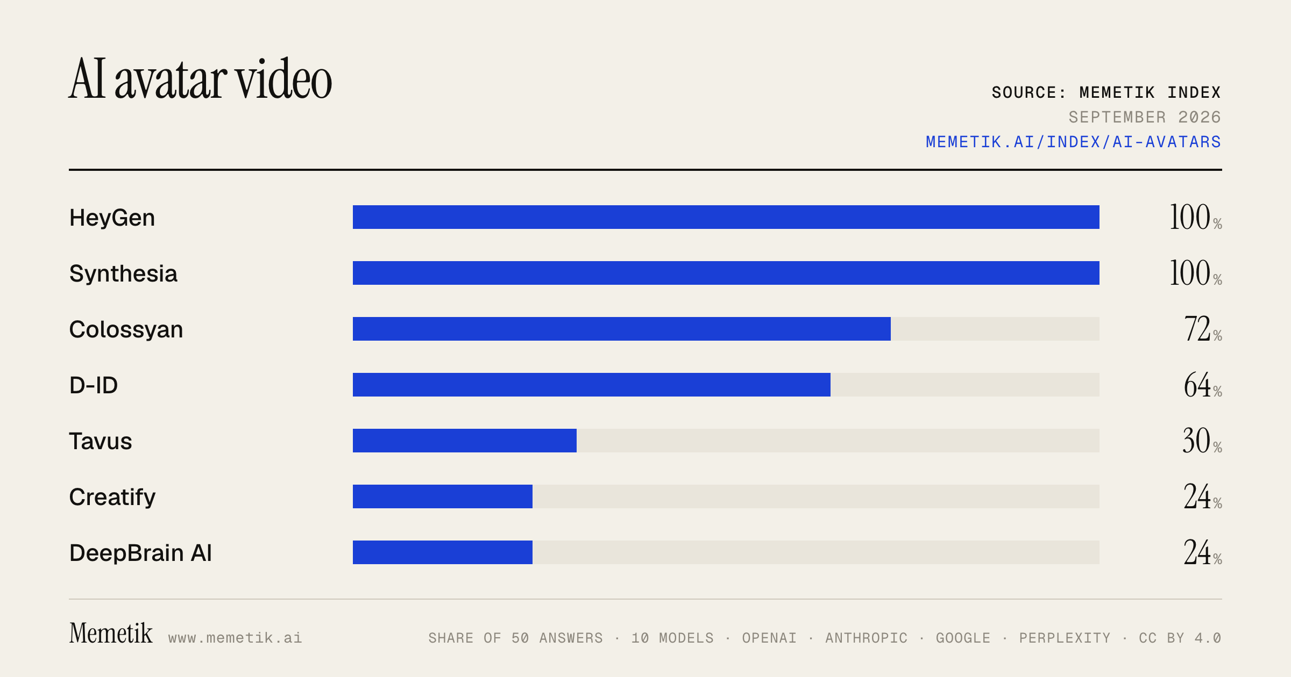This screenshot has height=677, width=1291.
Task: Click the HeyGen blue bar
Action: [x=726, y=217]
